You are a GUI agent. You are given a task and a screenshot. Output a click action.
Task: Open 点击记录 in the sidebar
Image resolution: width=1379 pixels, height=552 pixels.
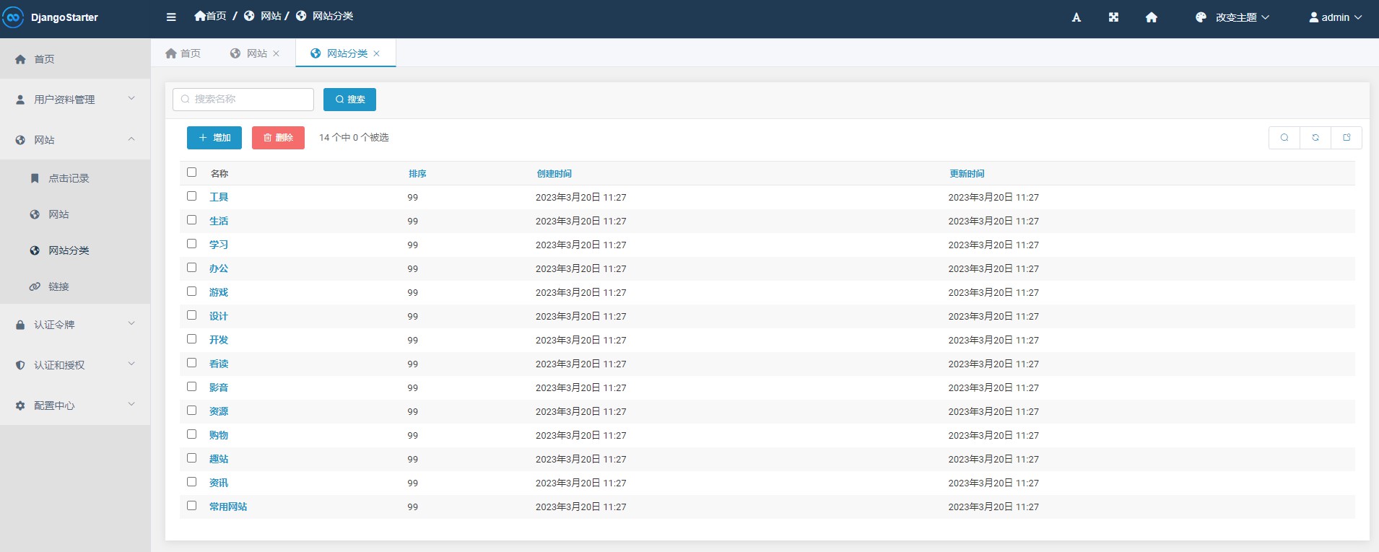(75, 178)
